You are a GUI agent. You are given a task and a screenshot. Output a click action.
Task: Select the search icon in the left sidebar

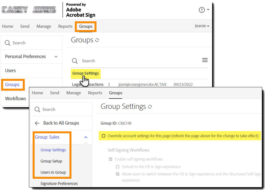pyautogui.click(x=7, y=42)
